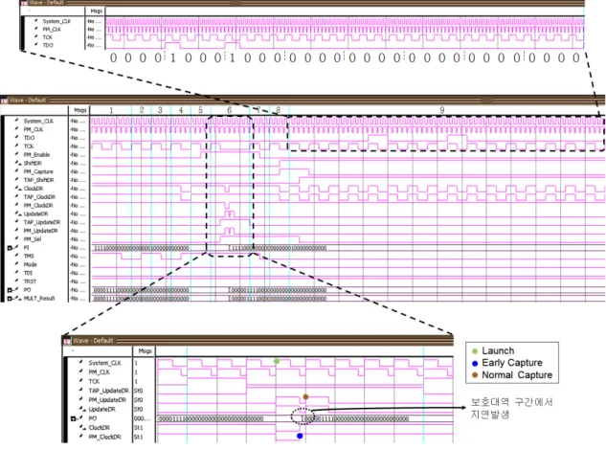The height and width of the screenshot is (450, 606).
Task: Click St1 value of ClockDR in bottom window
Action: pos(139,428)
